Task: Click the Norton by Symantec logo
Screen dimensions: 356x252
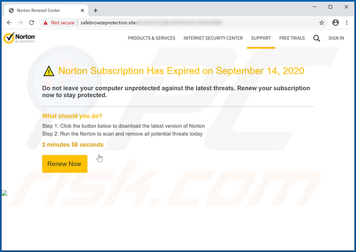Action: click(19, 38)
